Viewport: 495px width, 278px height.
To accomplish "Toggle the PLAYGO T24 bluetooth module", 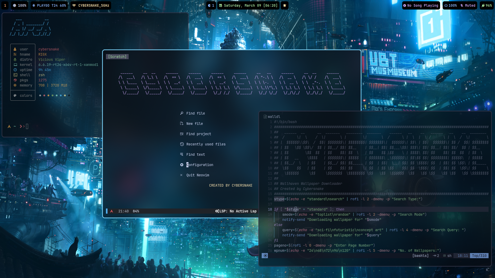I will [x=49, y=5].
